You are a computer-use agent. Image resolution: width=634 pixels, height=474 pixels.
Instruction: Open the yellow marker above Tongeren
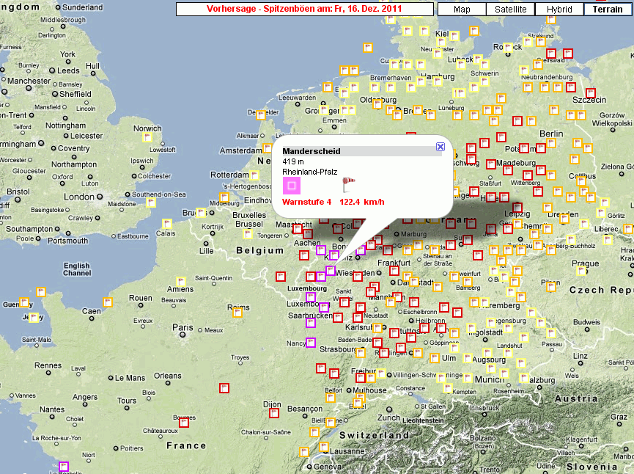(x=248, y=233)
